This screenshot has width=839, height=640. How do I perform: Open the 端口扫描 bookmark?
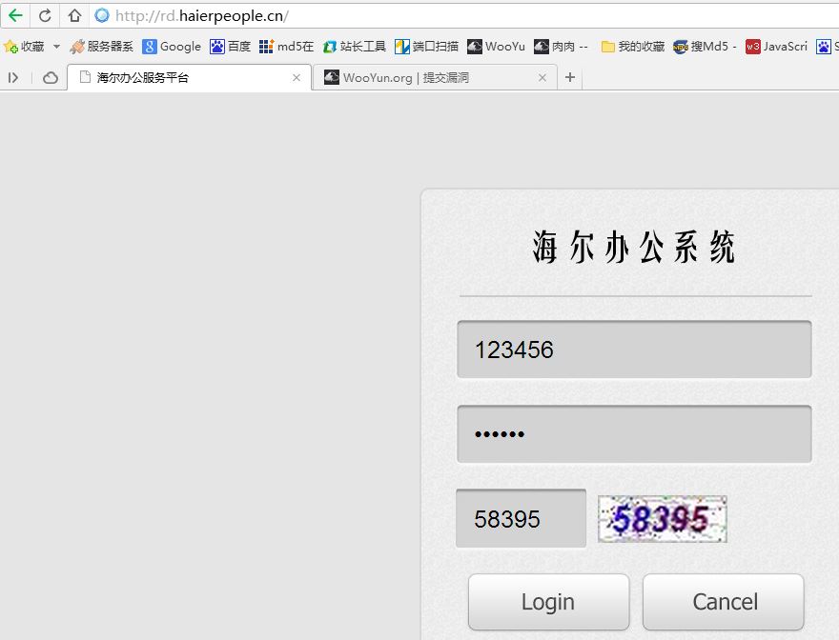pyautogui.click(x=426, y=47)
